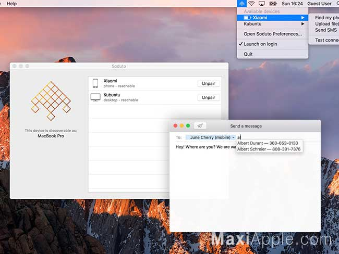Open the Wi-Fi status menu
The width and height of the screenshot is (339, 254).
pyautogui.click(x=251, y=4)
